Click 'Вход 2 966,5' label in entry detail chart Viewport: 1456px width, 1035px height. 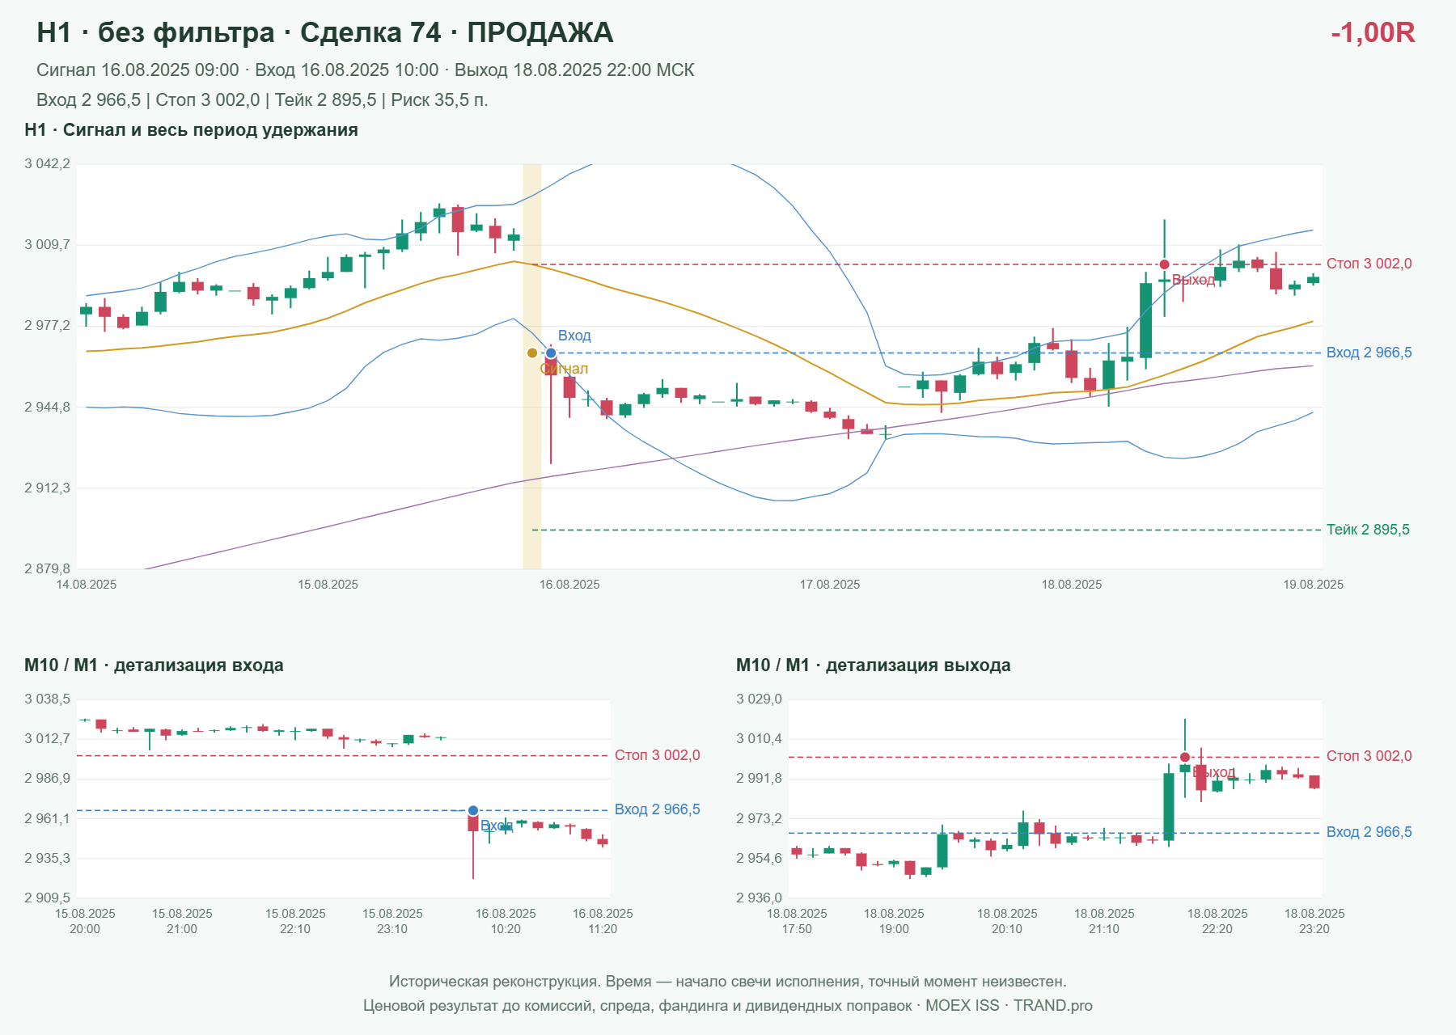(x=658, y=809)
